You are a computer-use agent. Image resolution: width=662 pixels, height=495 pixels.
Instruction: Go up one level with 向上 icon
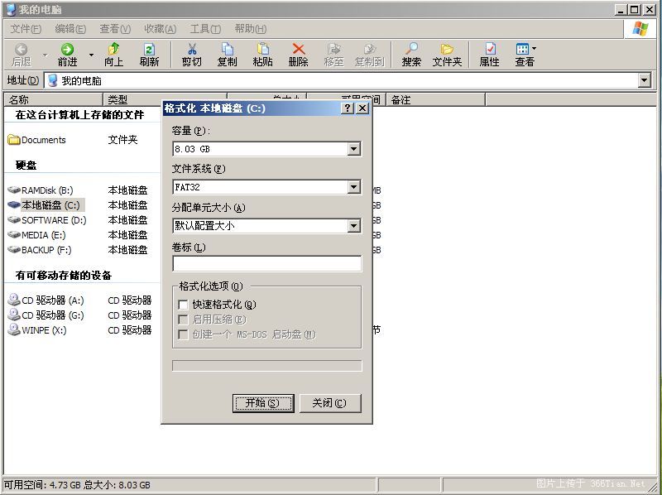click(113, 49)
